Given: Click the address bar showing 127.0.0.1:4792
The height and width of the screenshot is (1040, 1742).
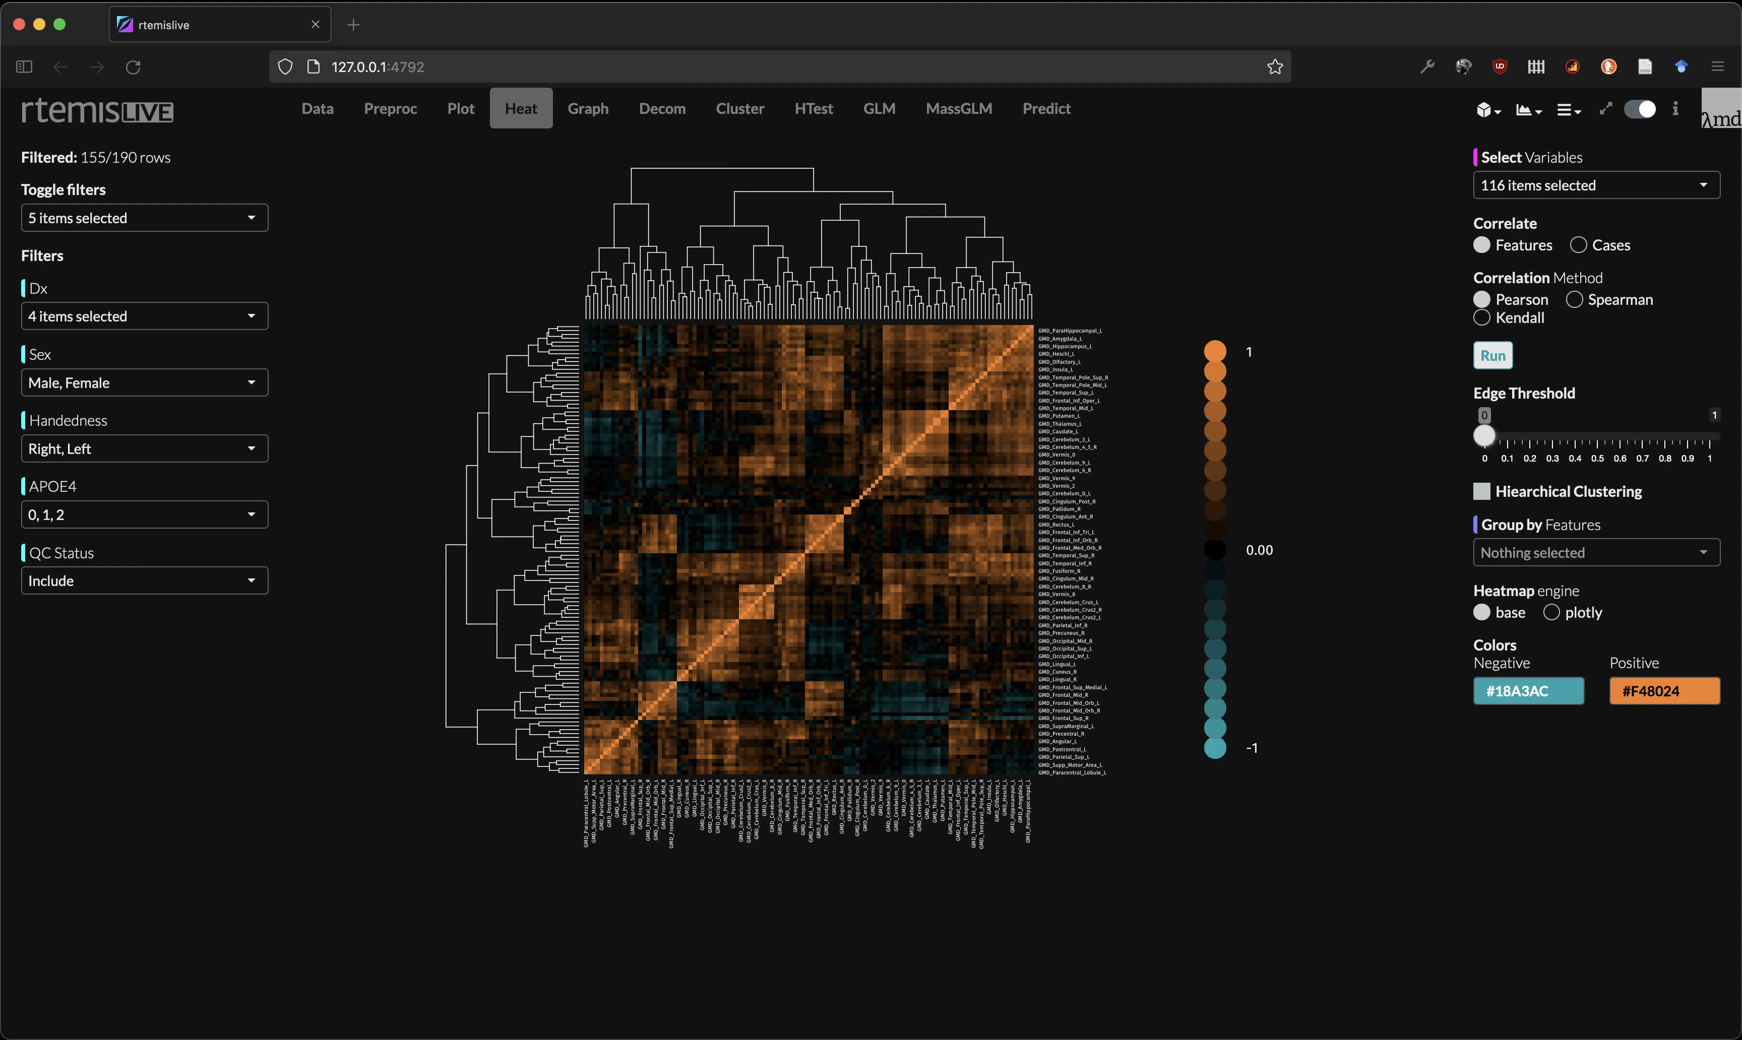Looking at the screenshot, I should [x=780, y=67].
